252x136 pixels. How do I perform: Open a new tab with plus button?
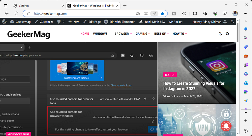(125, 6)
